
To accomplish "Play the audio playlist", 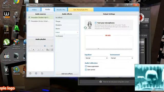I will pos(30,50).
